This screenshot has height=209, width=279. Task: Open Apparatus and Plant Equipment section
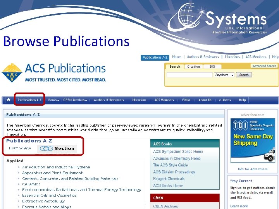52,173
